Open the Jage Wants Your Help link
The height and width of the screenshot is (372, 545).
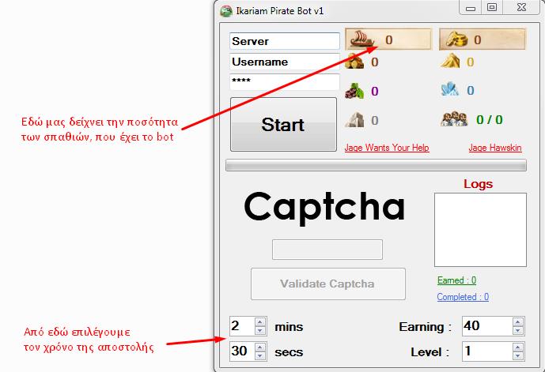pyautogui.click(x=387, y=148)
